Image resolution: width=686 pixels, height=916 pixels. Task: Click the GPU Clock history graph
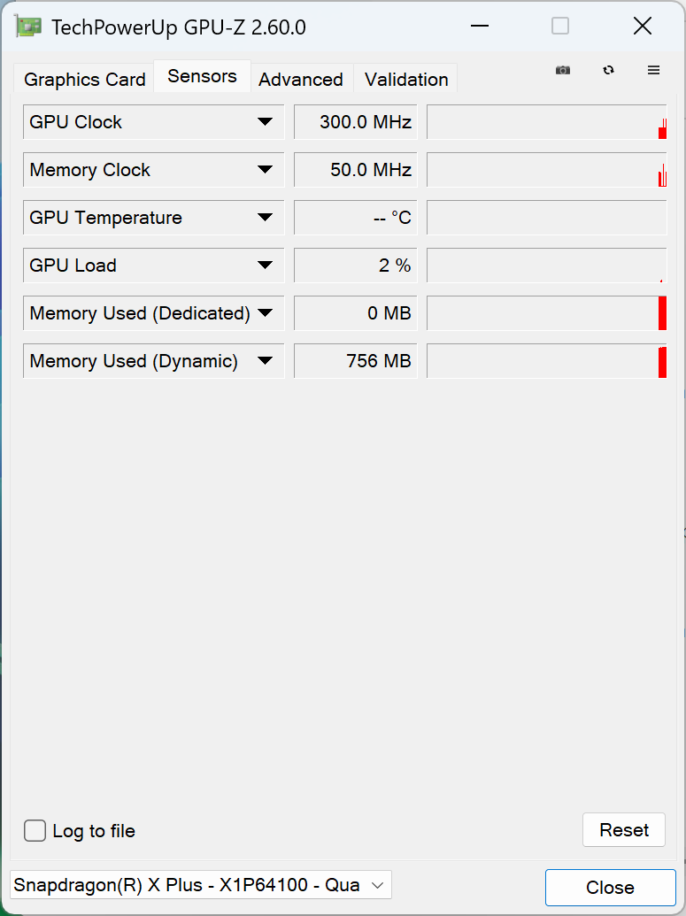[546, 122]
